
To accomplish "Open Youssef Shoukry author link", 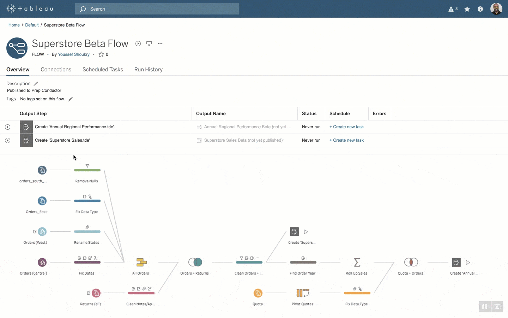I will 74,54.
